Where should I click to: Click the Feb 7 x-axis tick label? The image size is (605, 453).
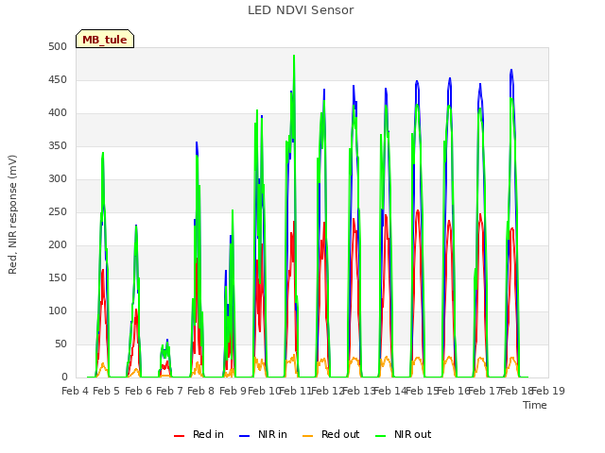click(x=169, y=391)
